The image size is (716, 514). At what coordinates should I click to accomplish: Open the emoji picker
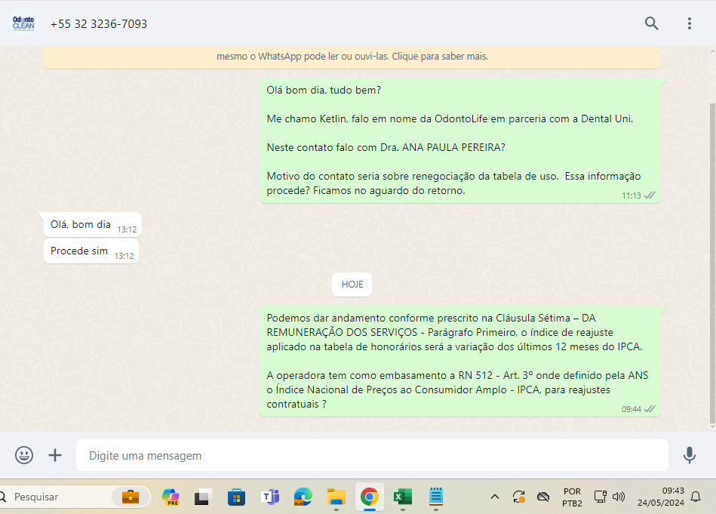pos(24,455)
